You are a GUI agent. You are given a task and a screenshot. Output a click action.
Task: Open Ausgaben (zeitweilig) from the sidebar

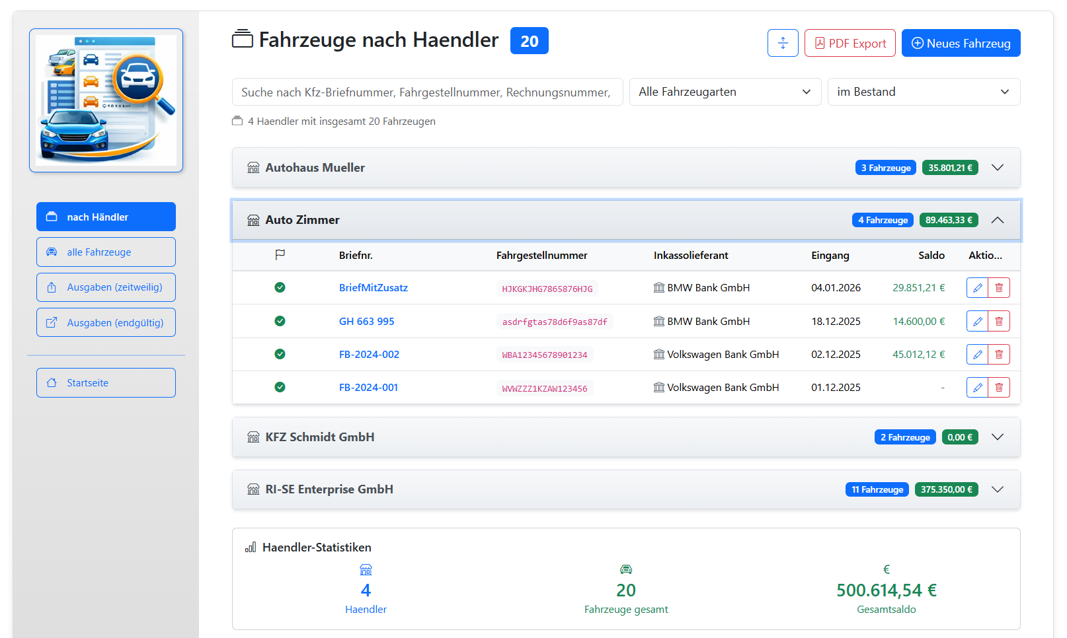click(x=106, y=287)
